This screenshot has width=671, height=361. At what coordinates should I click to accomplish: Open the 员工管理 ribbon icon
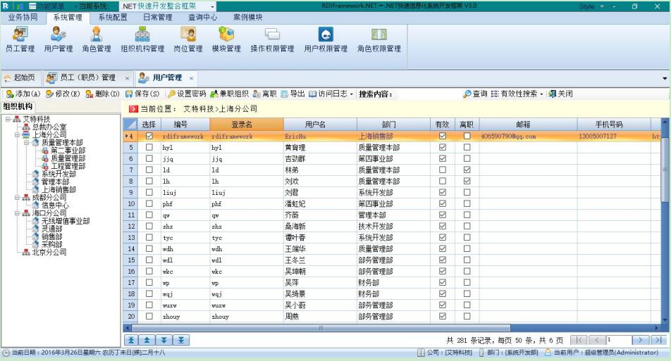pyautogui.click(x=20, y=39)
